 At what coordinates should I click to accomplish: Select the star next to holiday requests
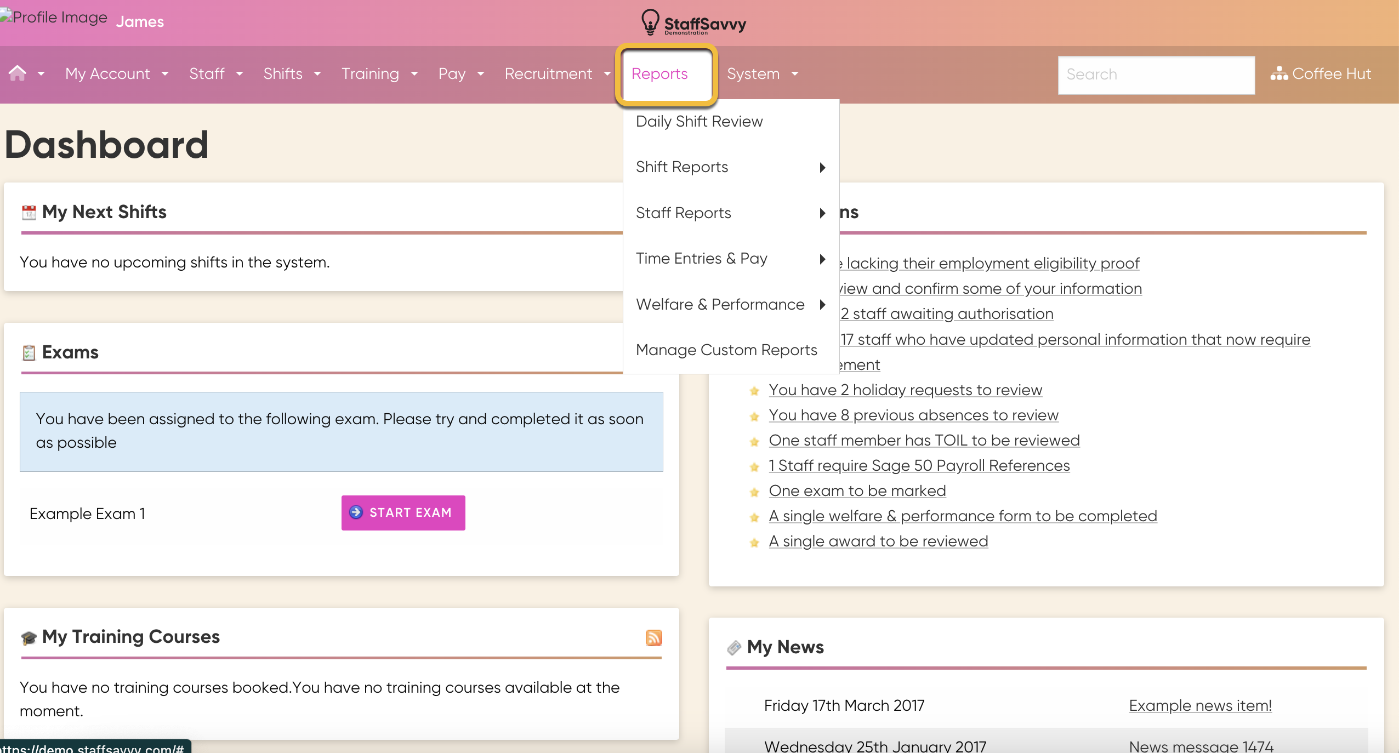(754, 391)
